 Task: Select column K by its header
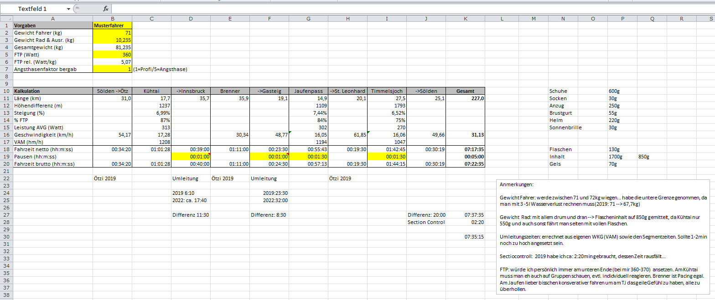(465, 19)
